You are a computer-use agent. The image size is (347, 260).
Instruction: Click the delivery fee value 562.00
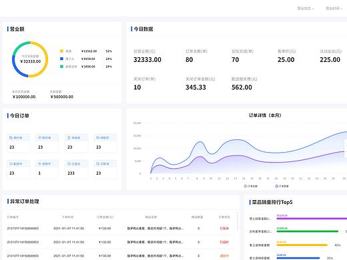242,87
